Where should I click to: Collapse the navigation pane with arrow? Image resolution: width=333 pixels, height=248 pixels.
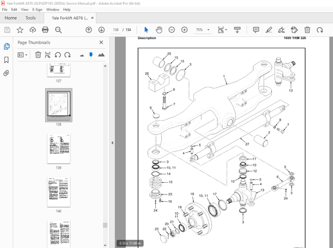pos(112,143)
